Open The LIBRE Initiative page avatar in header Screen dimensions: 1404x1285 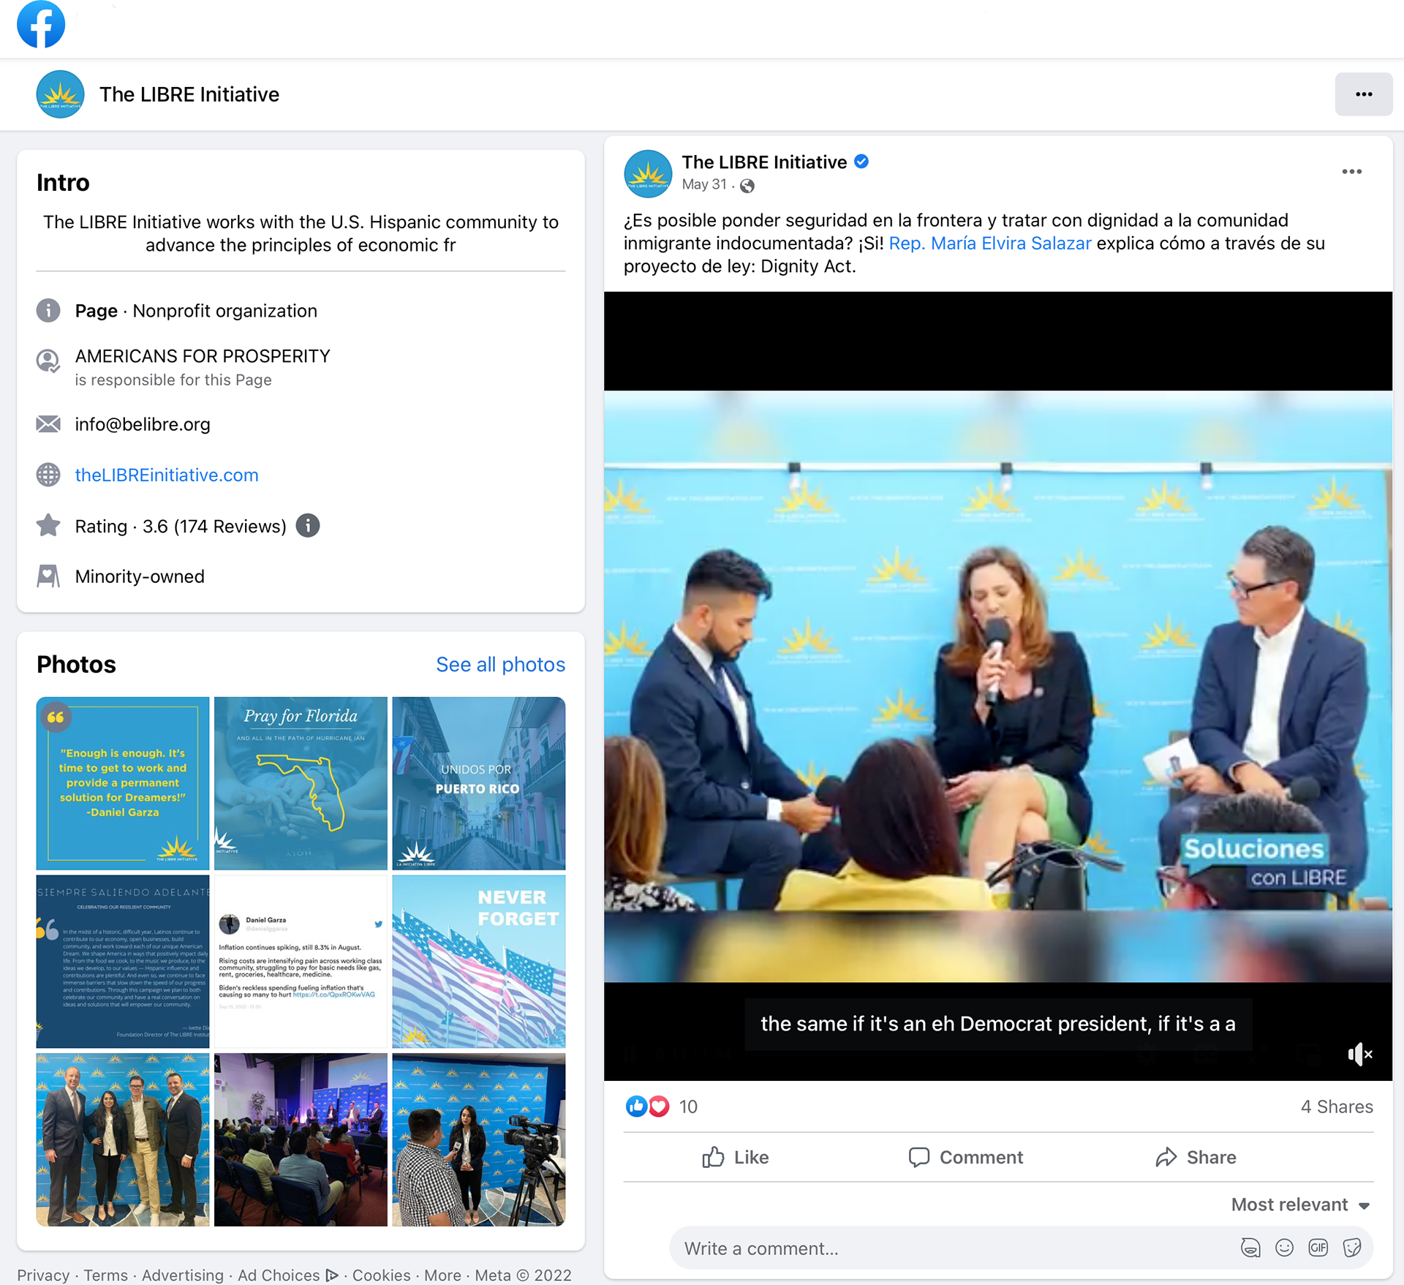[60, 94]
